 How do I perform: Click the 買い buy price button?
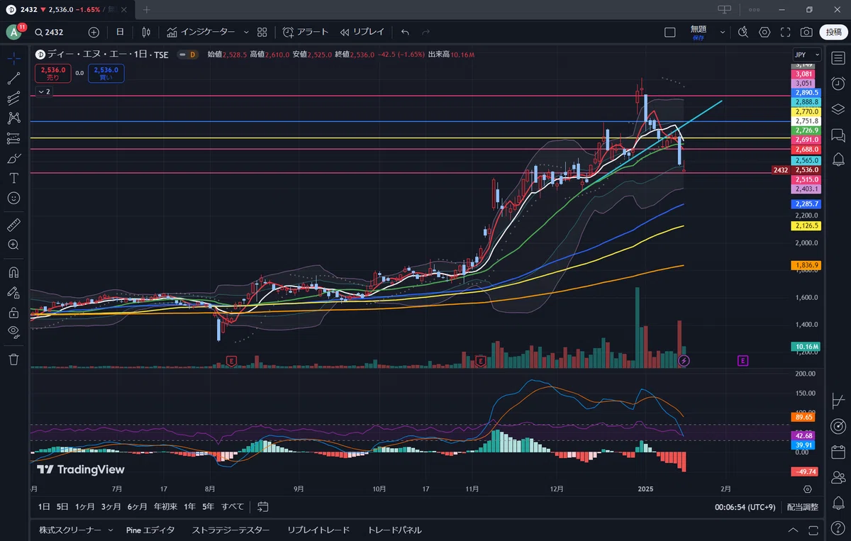click(106, 74)
